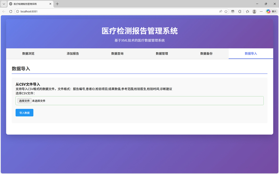The height and width of the screenshot is (174, 279).
Task: Open the 添加报告 tab
Action: click(x=73, y=54)
